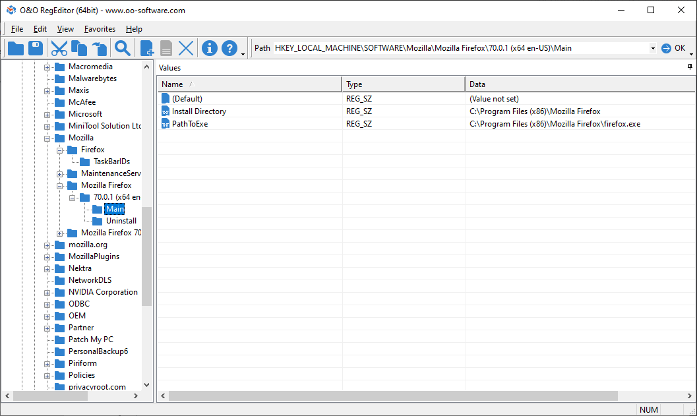Click inside the Path address field
The image size is (697, 416).
pyautogui.click(x=461, y=48)
